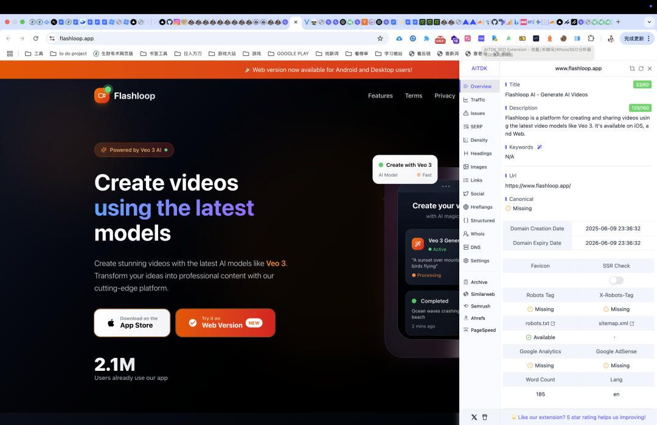
Task: Open the apps grid icon in bookmarks bar
Action: tap(10, 54)
